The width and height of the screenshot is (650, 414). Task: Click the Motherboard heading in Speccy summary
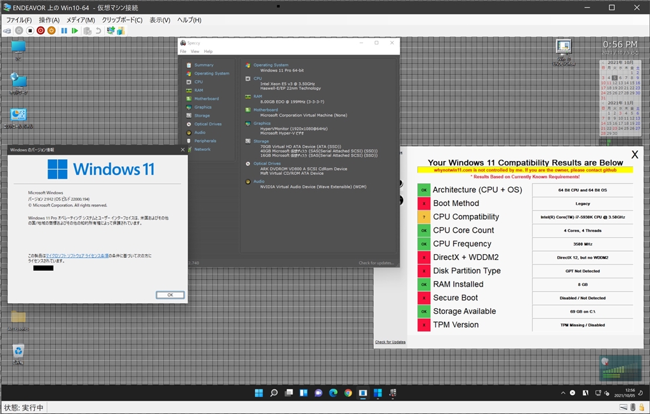(x=266, y=110)
